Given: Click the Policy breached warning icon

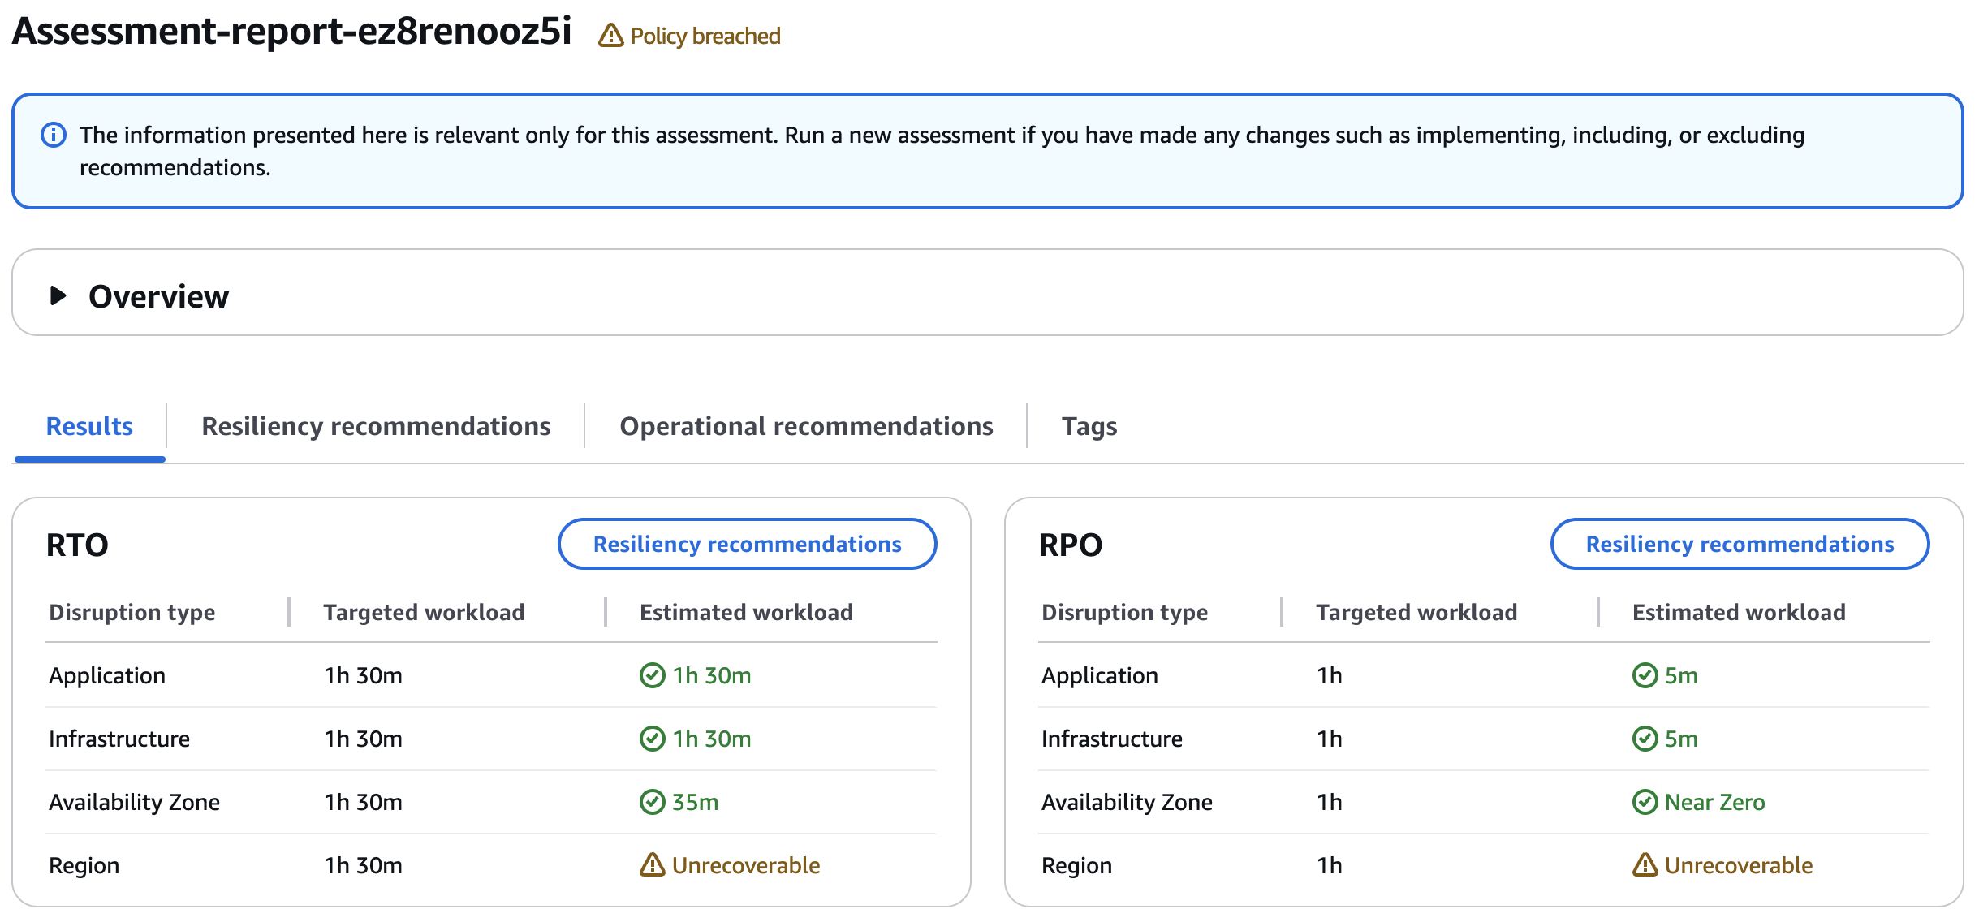Looking at the screenshot, I should pos(610,36).
